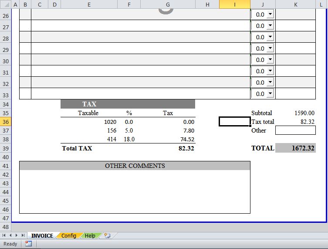Select the INVOICE sheet tab
328x249 pixels.
click(42, 235)
